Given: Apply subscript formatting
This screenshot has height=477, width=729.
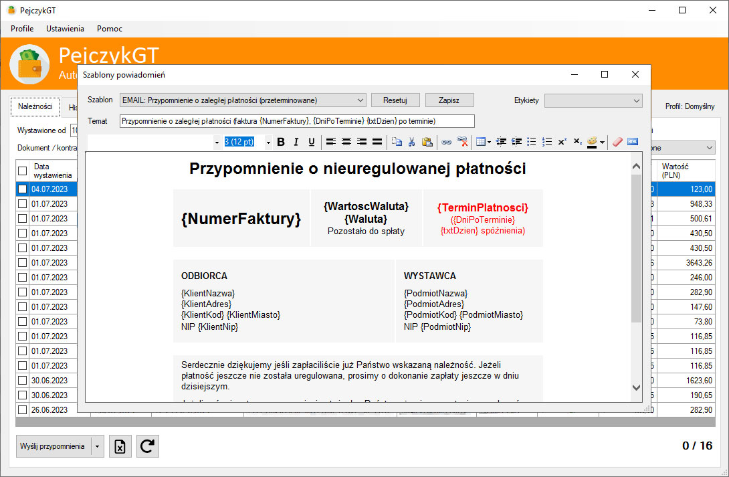Looking at the screenshot, I should click(x=577, y=142).
